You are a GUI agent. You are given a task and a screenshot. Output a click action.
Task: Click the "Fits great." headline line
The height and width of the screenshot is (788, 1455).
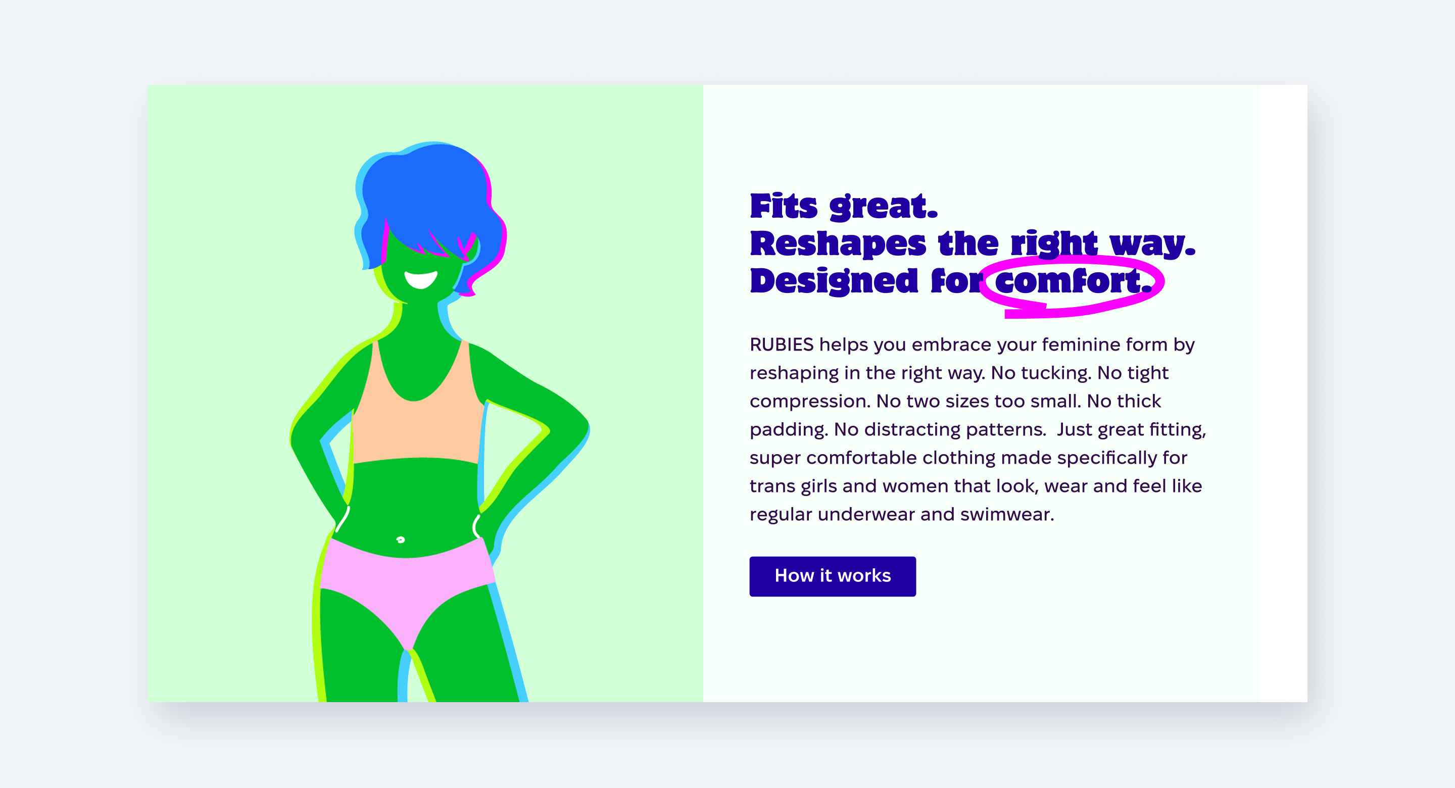[843, 206]
